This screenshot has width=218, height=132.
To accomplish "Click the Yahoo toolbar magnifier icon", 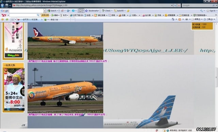I will tap(38, 15).
